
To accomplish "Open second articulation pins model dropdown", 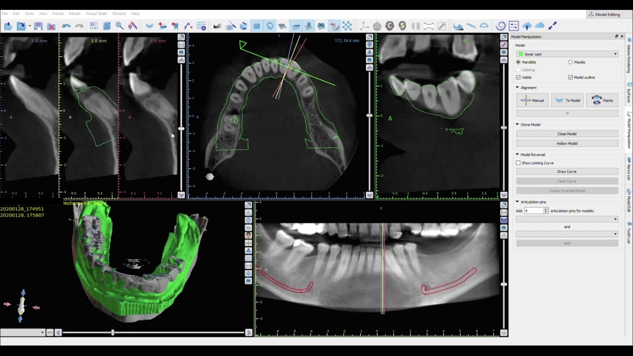I will pos(567,234).
